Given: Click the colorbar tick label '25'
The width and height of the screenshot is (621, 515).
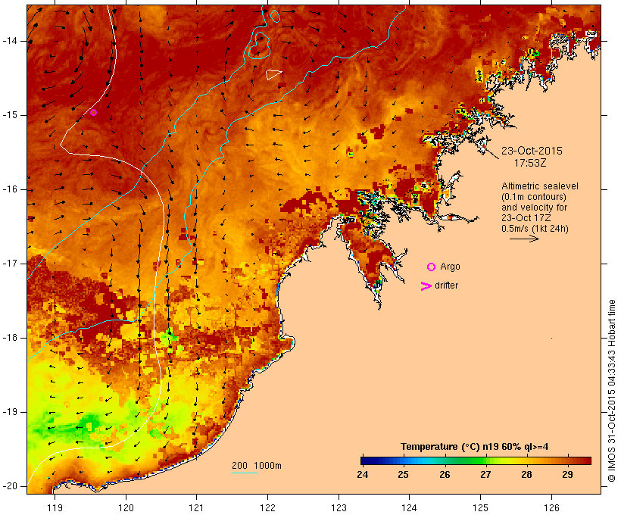Looking at the screenshot, I should pos(403,475).
